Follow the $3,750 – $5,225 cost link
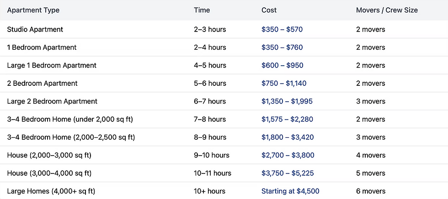 click(288, 173)
